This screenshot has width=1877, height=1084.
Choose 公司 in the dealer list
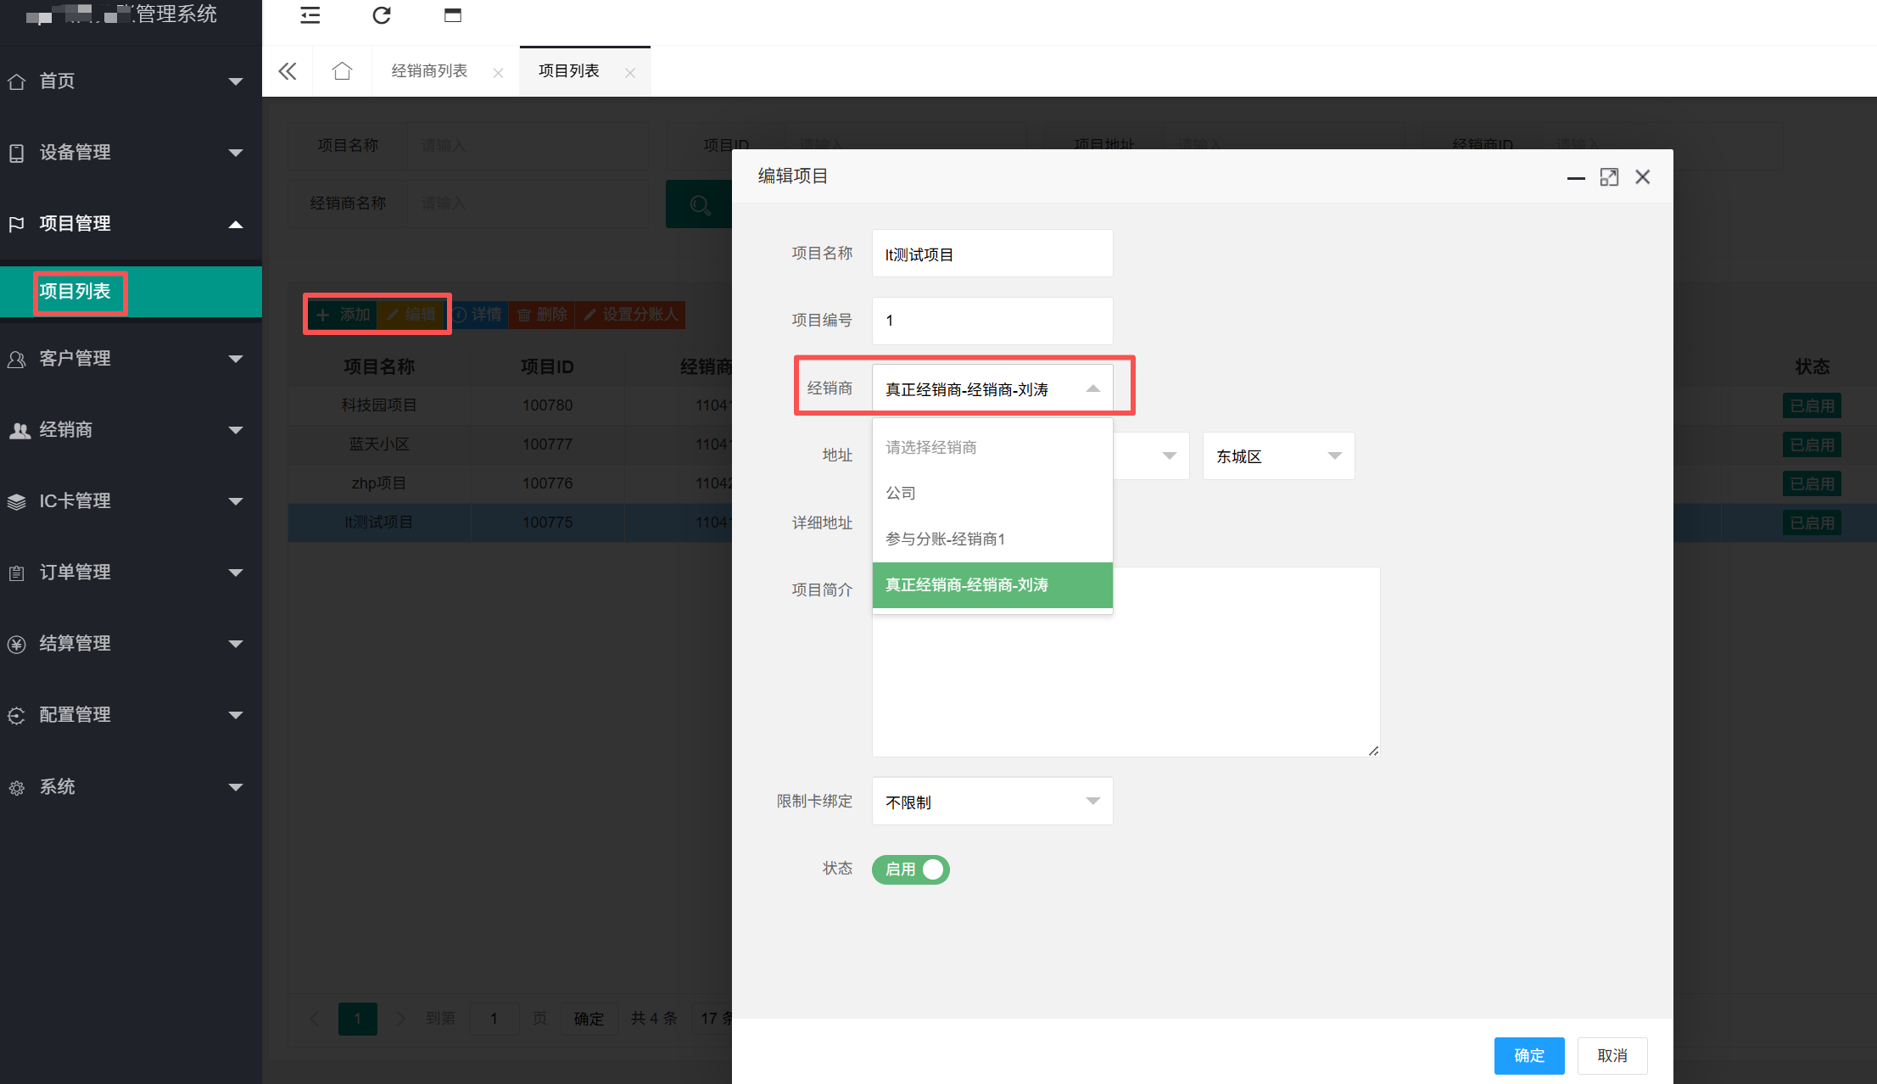[992, 494]
